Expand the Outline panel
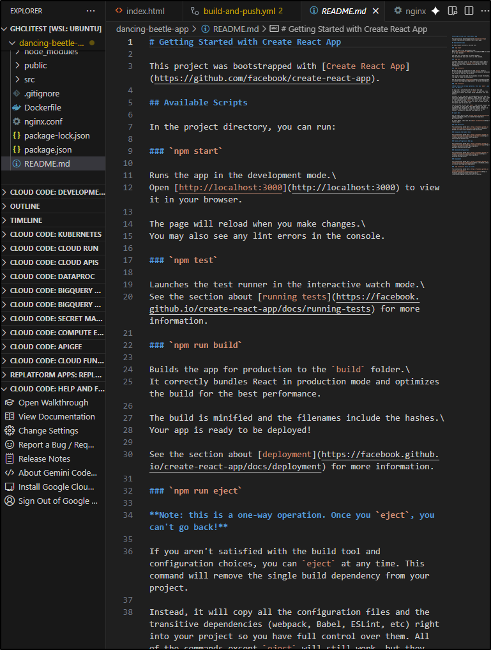 [x=25, y=206]
